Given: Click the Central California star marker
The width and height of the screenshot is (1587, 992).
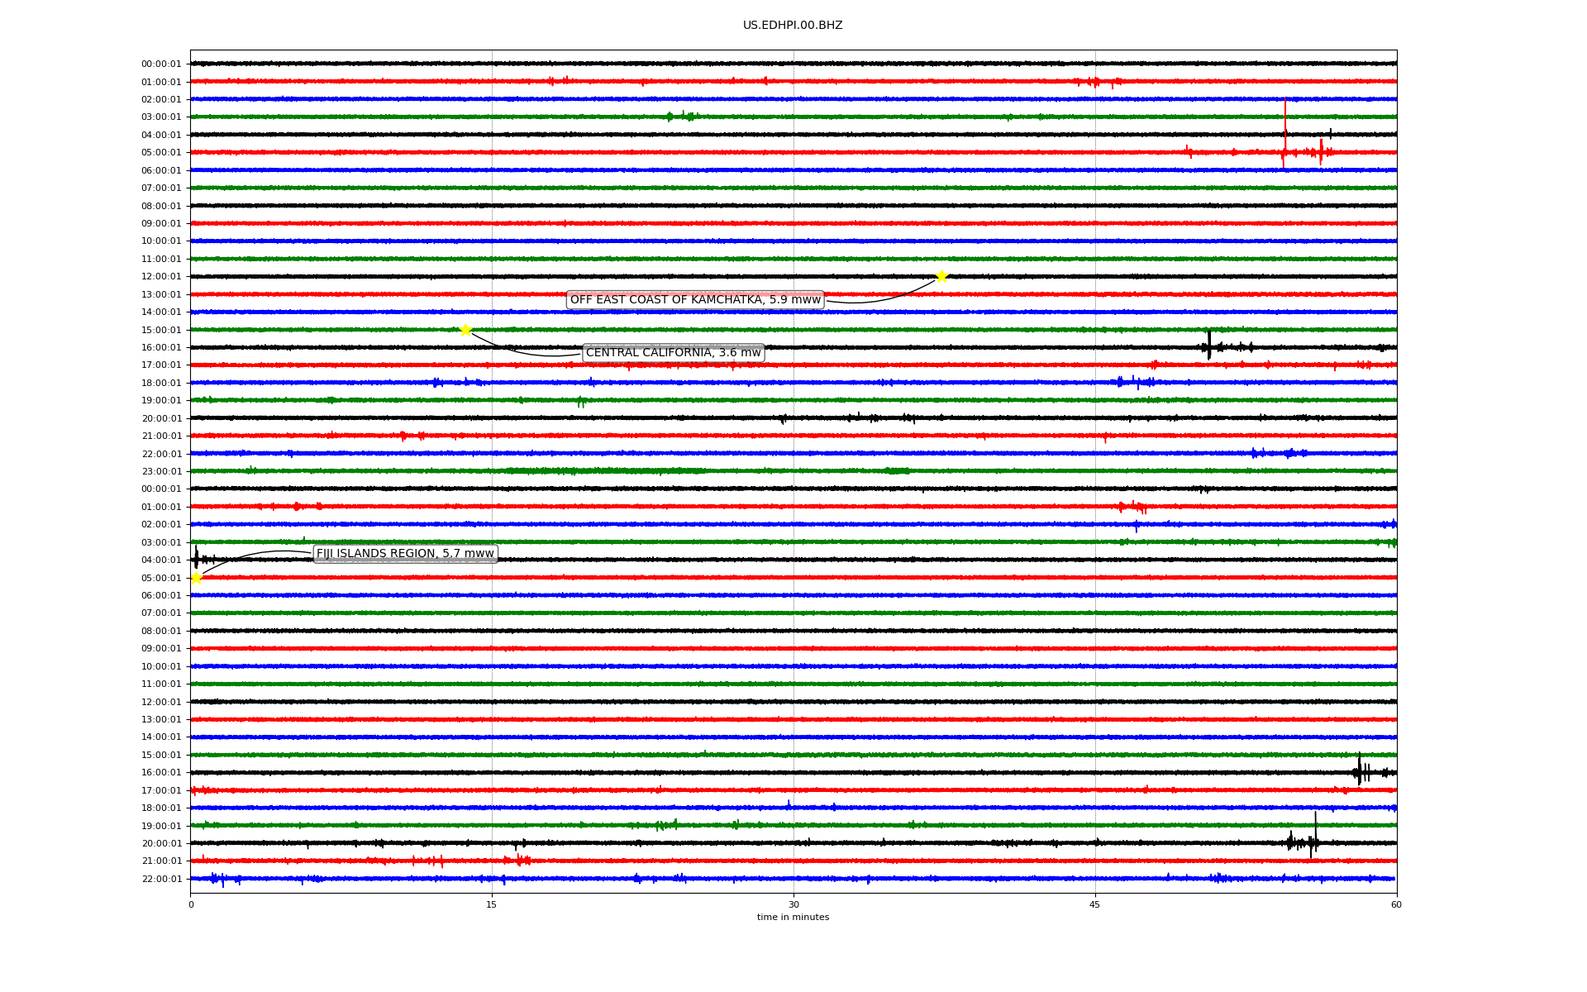Looking at the screenshot, I should [x=466, y=330].
